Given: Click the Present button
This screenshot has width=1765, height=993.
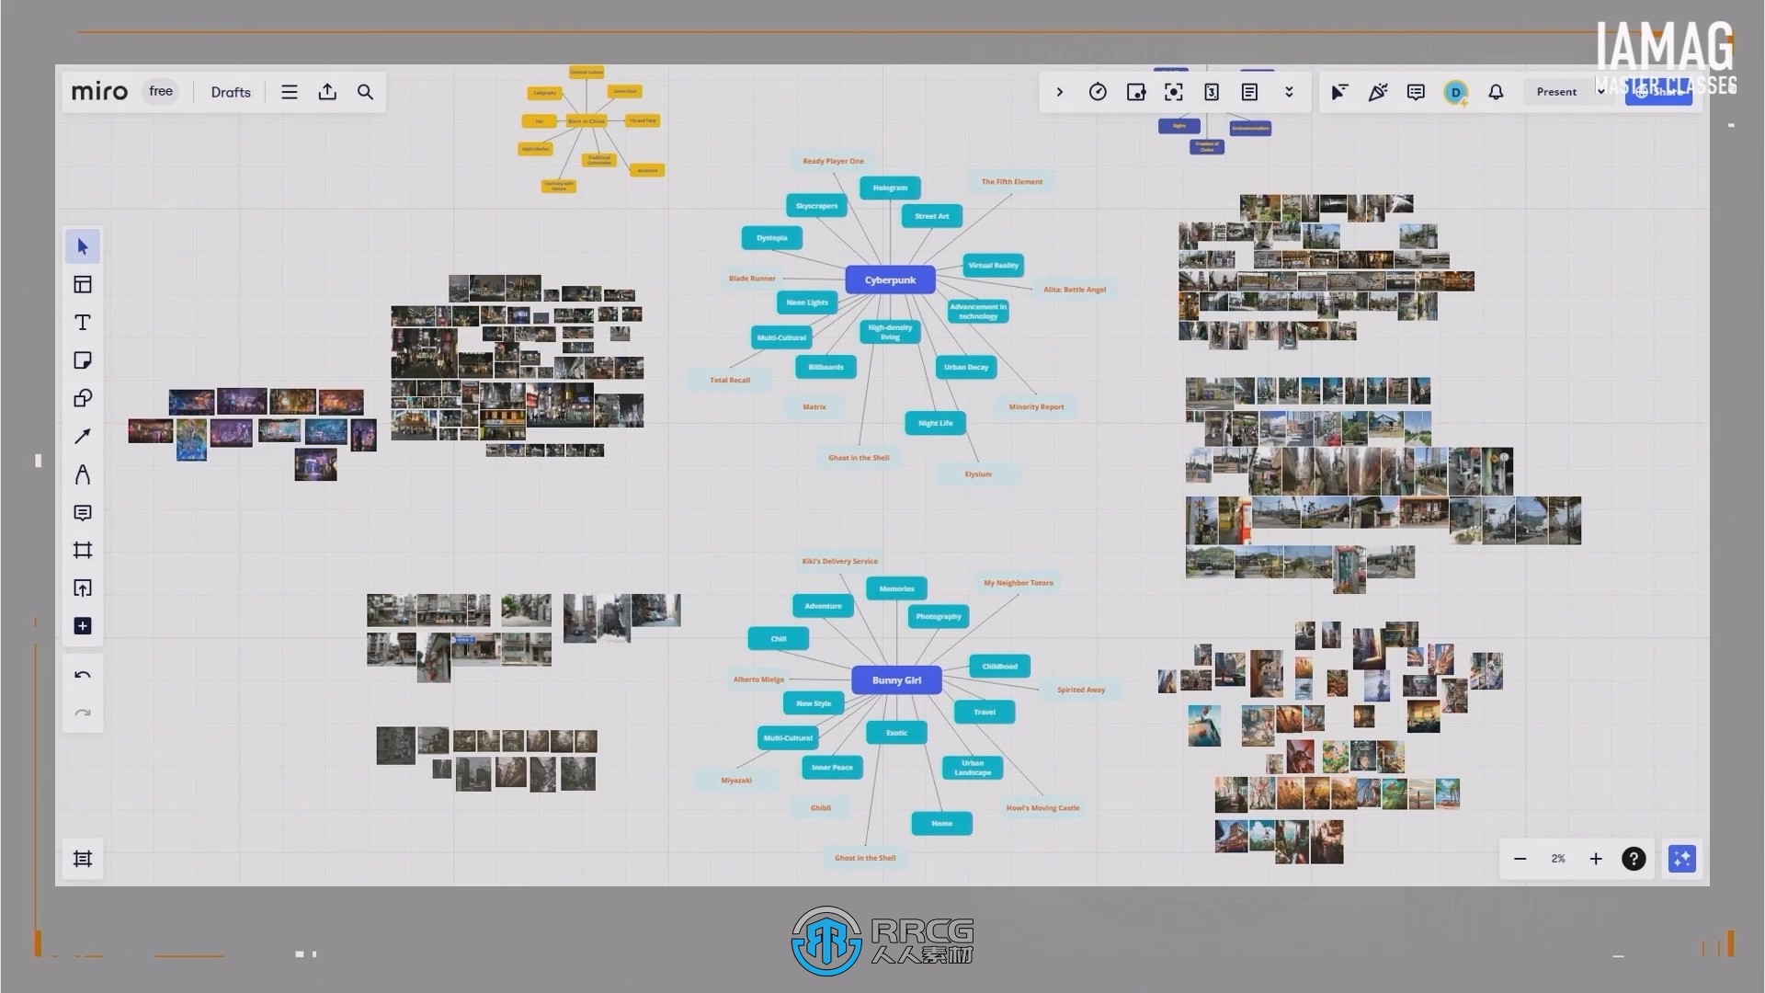Looking at the screenshot, I should coord(1556,92).
